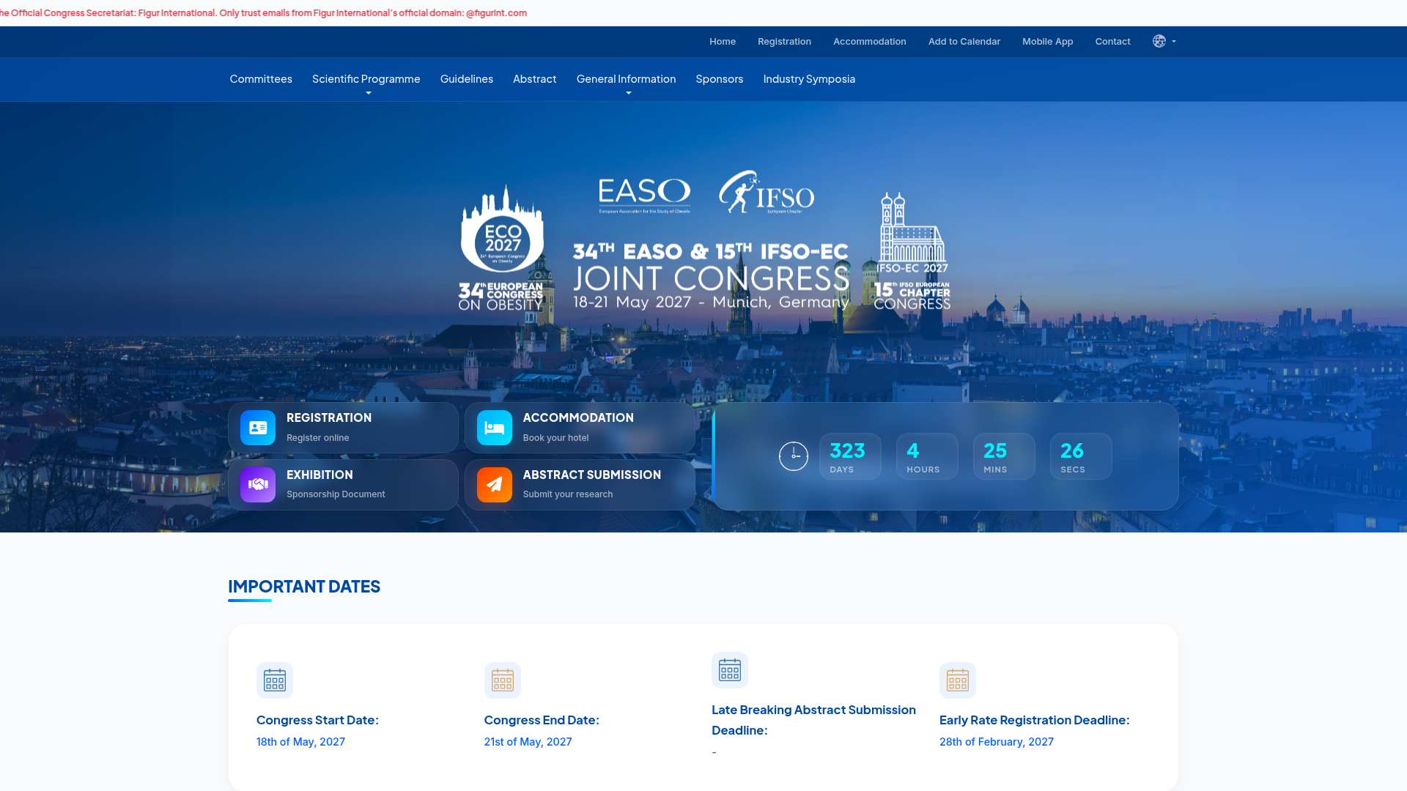Click the Official Congress Secretariat notice
Image resolution: width=1407 pixels, height=791 pixels.
pos(264,13)
